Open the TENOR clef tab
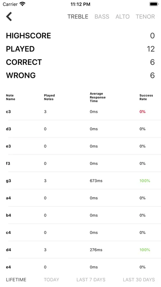 [x=145, y=16]
